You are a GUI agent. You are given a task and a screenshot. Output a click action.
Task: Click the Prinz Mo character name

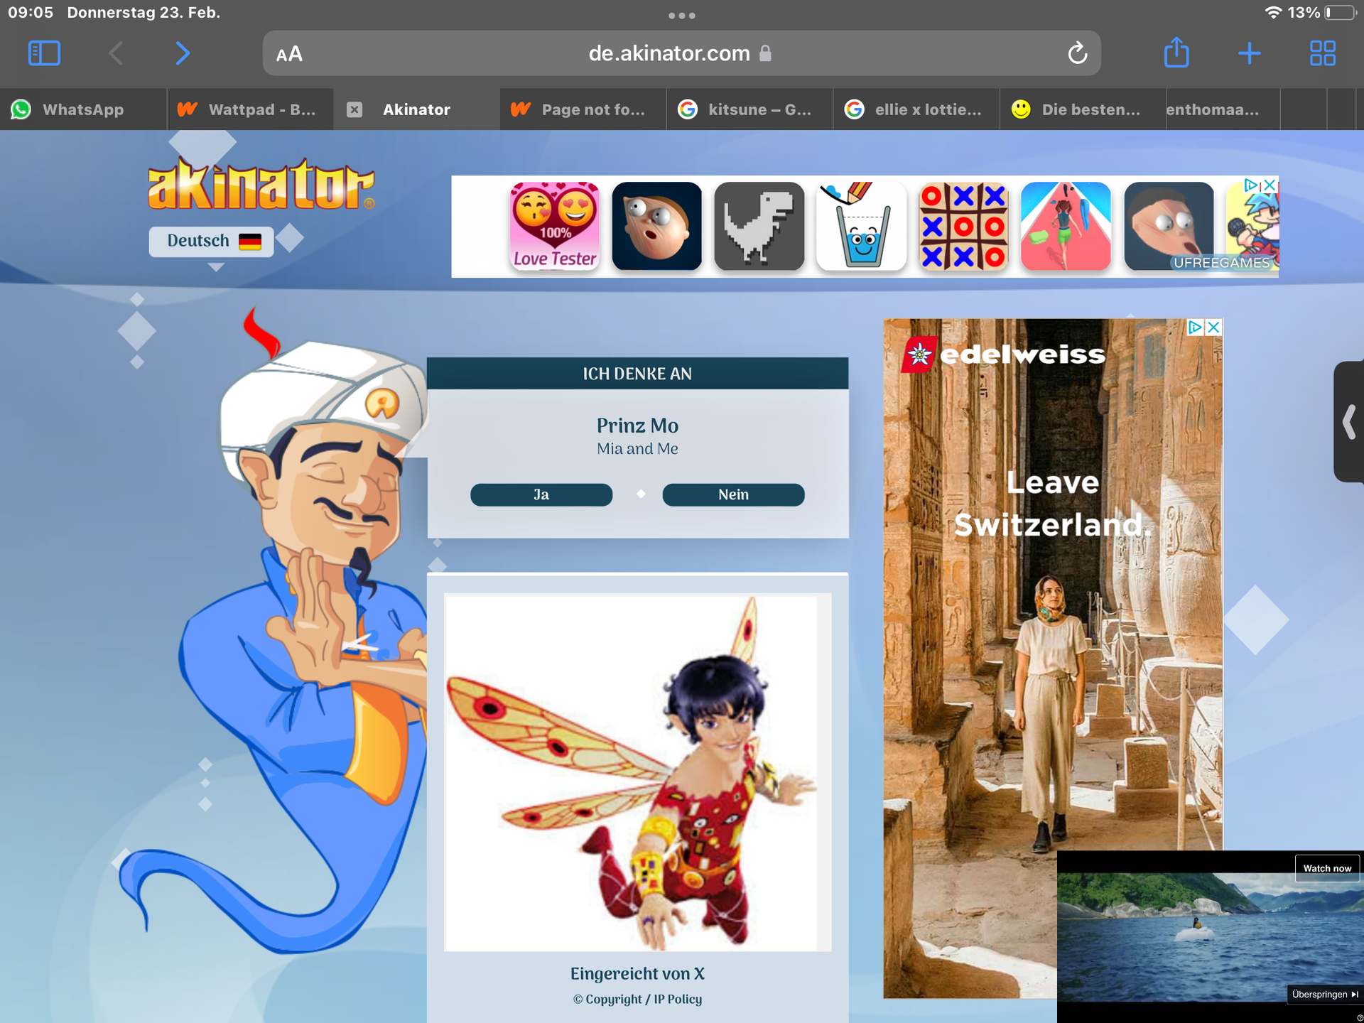tap(637, 426)
